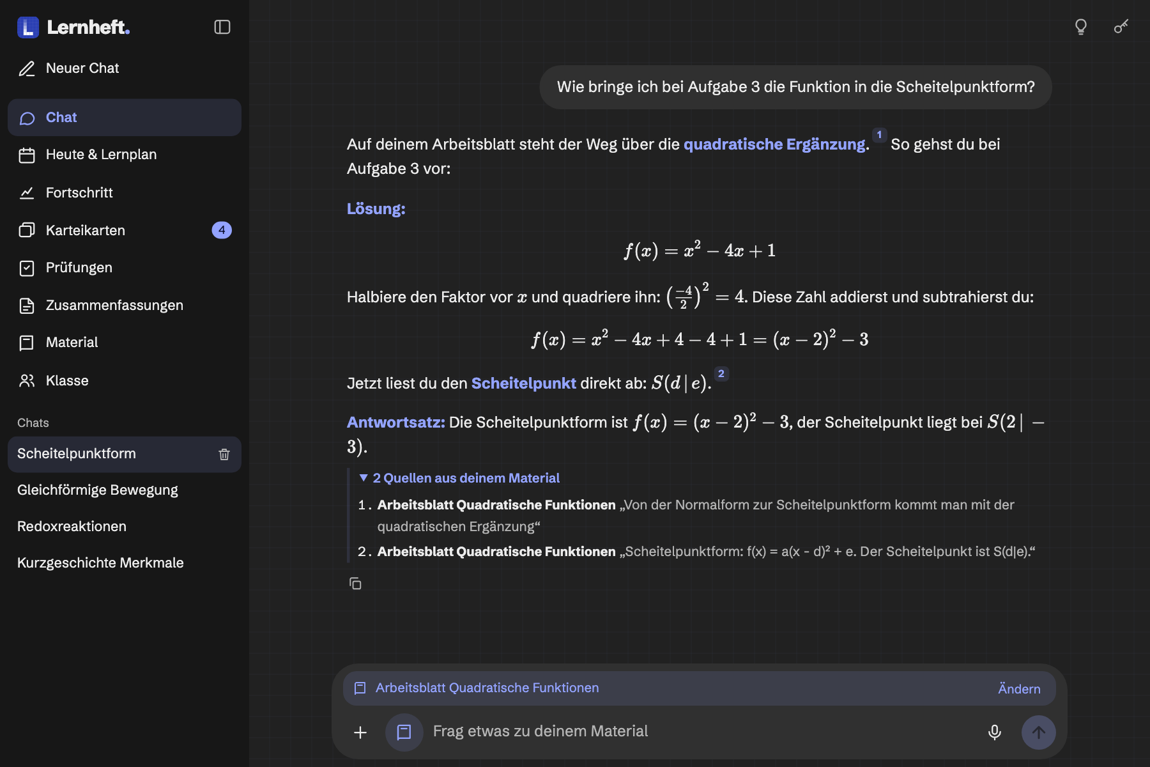Click Ändern to change material
The width and height of the screenshot is (1150, 767).
[x=1019, y=689]
